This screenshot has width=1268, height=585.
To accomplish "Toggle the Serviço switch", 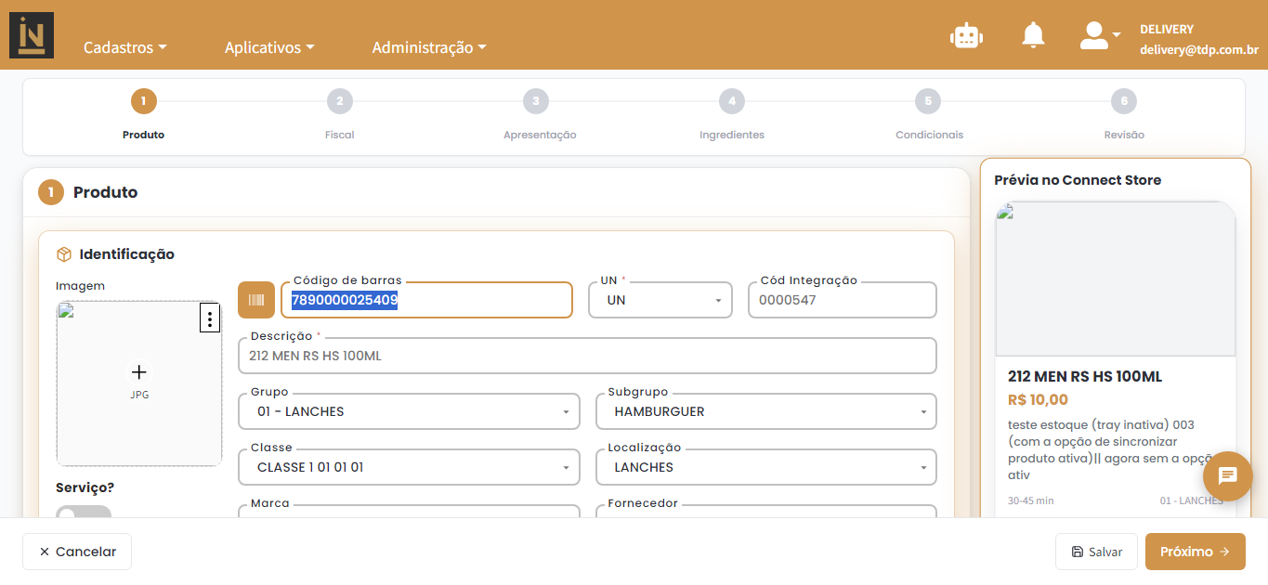I will click(84, 512).
